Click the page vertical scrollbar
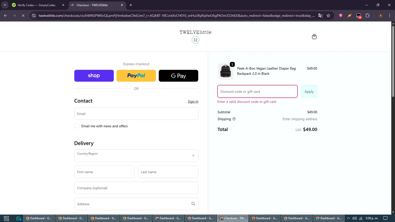The image size is (395, 222). tap(393, 62)
